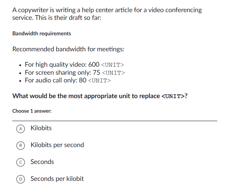Viewport: 225px width, 196px height.
Task: Click the "For high quality video" bullet text
Action: 55,64
